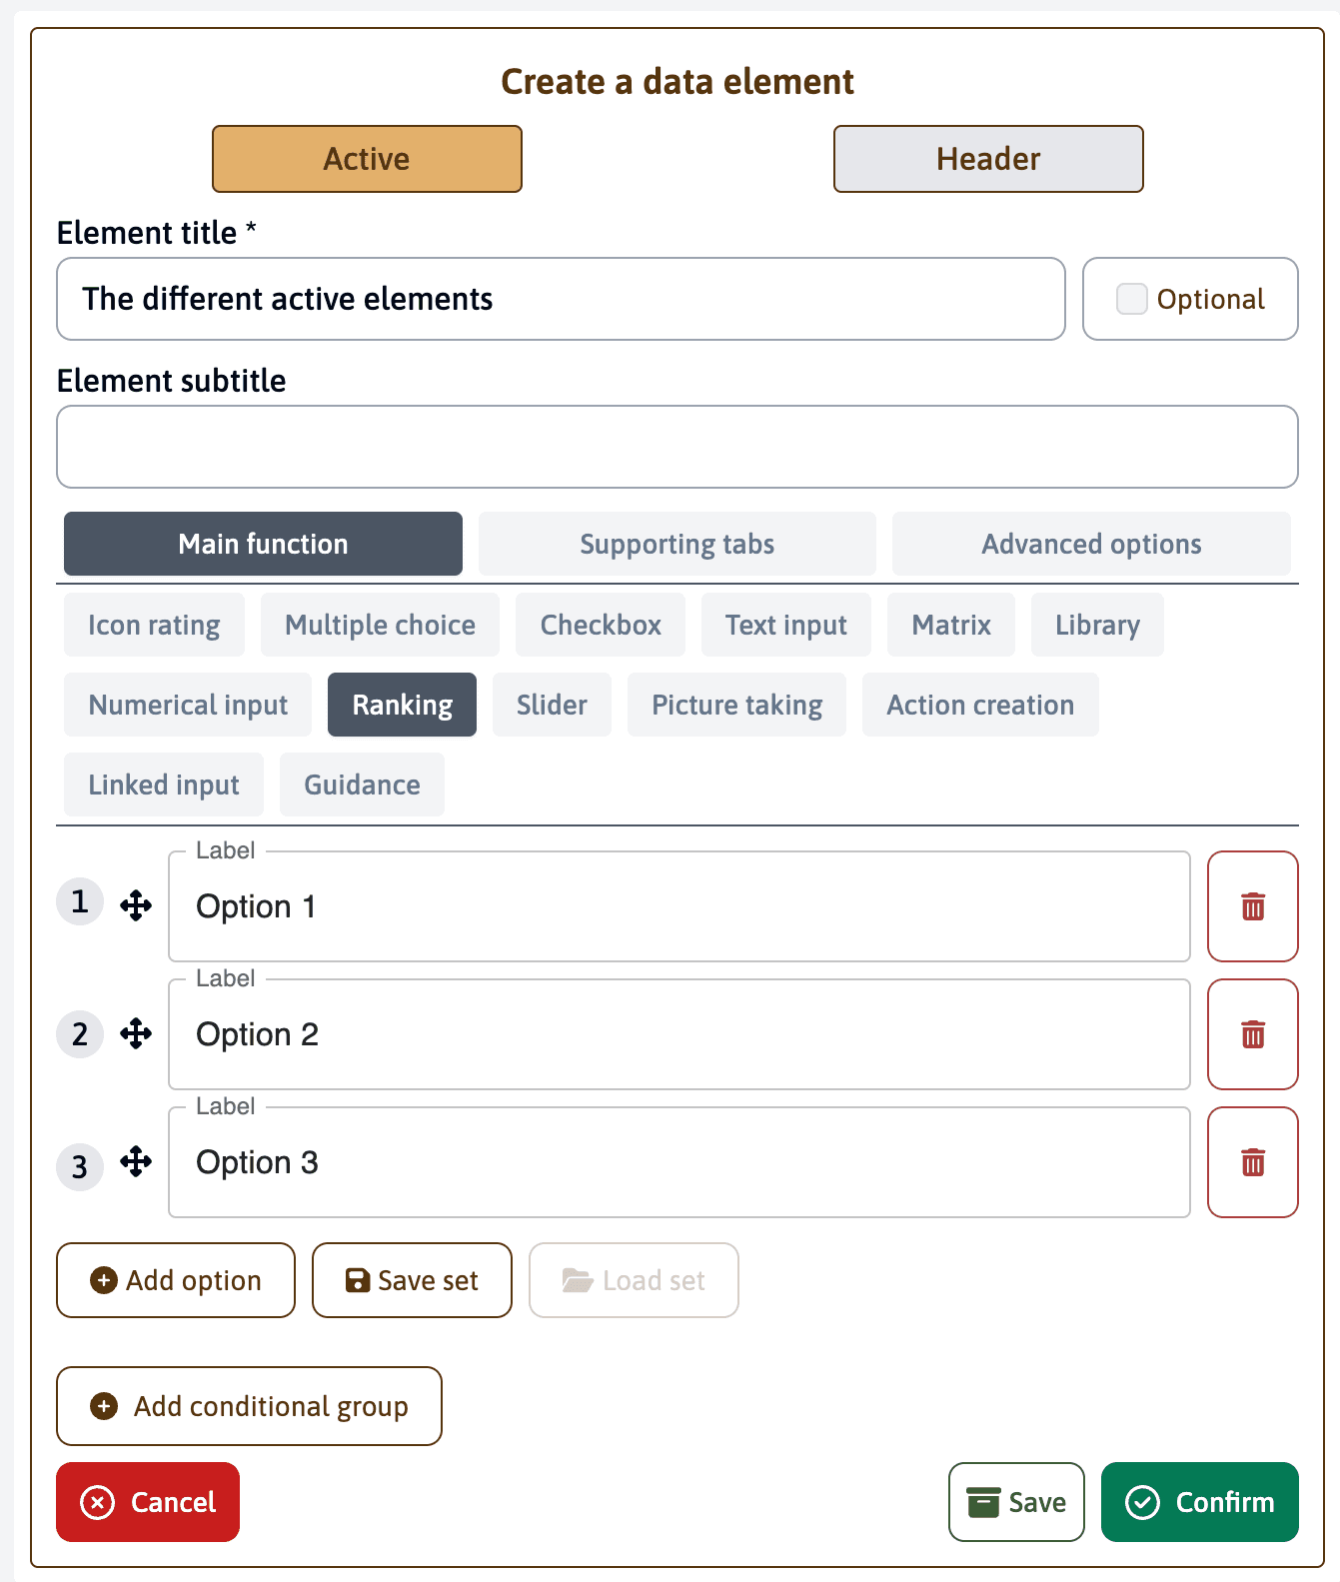Click the Save set button
Viewport: 1340px width, 1582px height.
pos(412,1280)
